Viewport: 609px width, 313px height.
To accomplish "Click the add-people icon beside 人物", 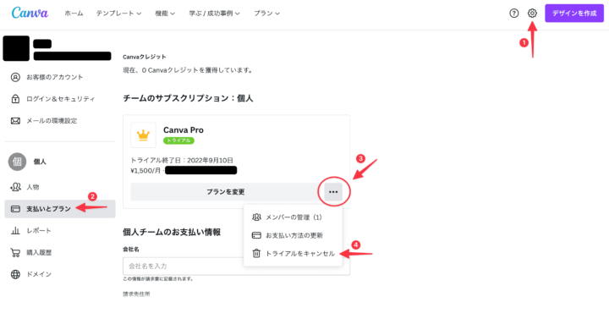I will (x=15, y=187).
